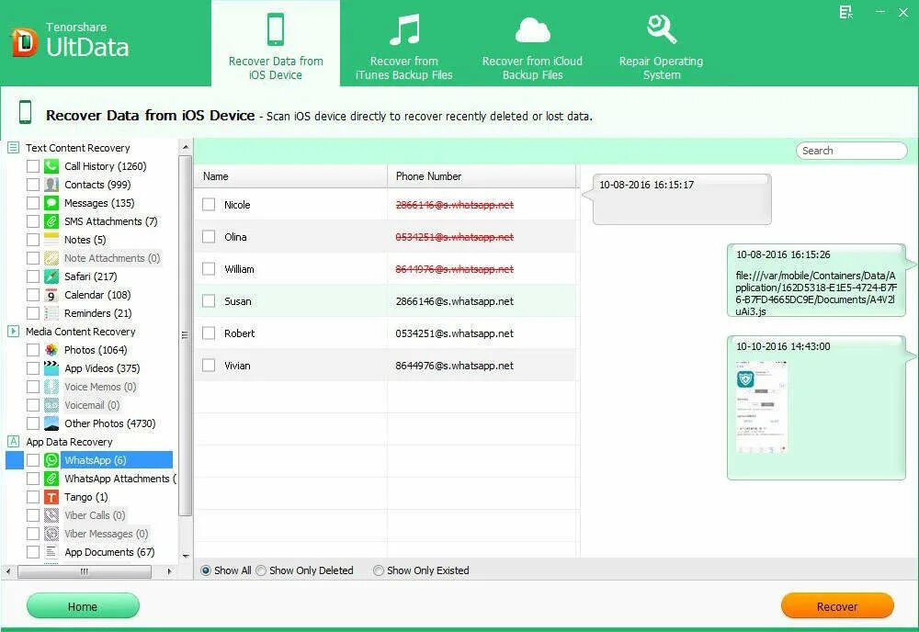This screenshot has height=632, width=919.
Task: Click the App Documents icon
Action: tap(51, 552)
